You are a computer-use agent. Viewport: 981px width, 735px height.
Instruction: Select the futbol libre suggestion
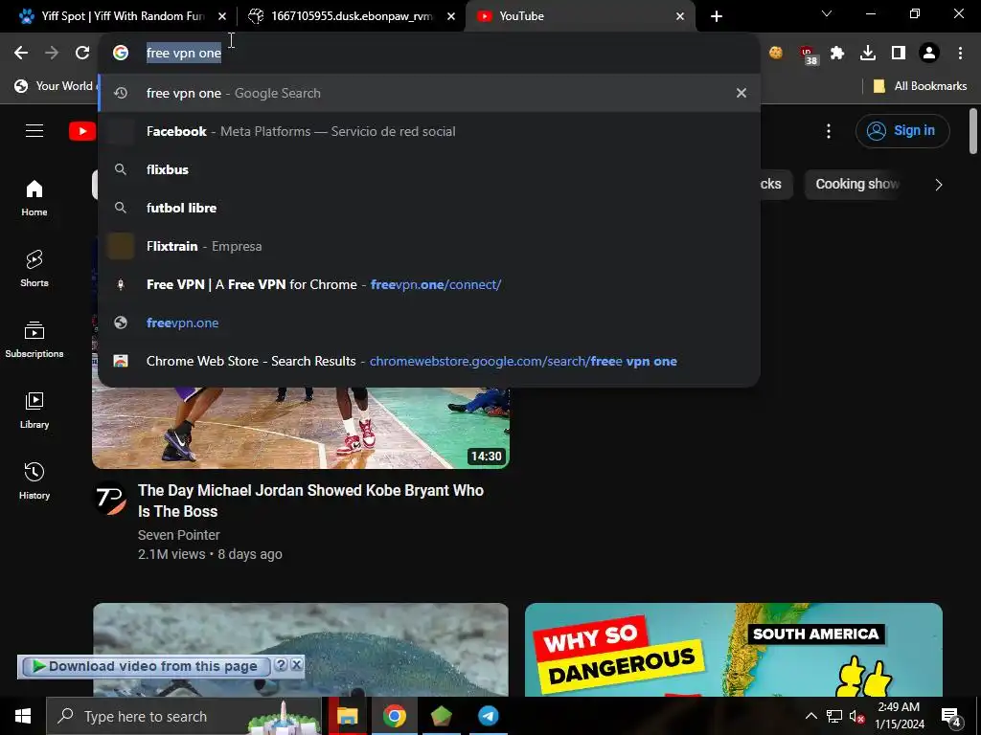tap(429, 208)
